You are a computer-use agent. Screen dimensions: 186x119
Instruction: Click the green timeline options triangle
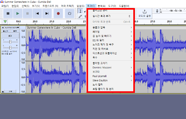5,21
